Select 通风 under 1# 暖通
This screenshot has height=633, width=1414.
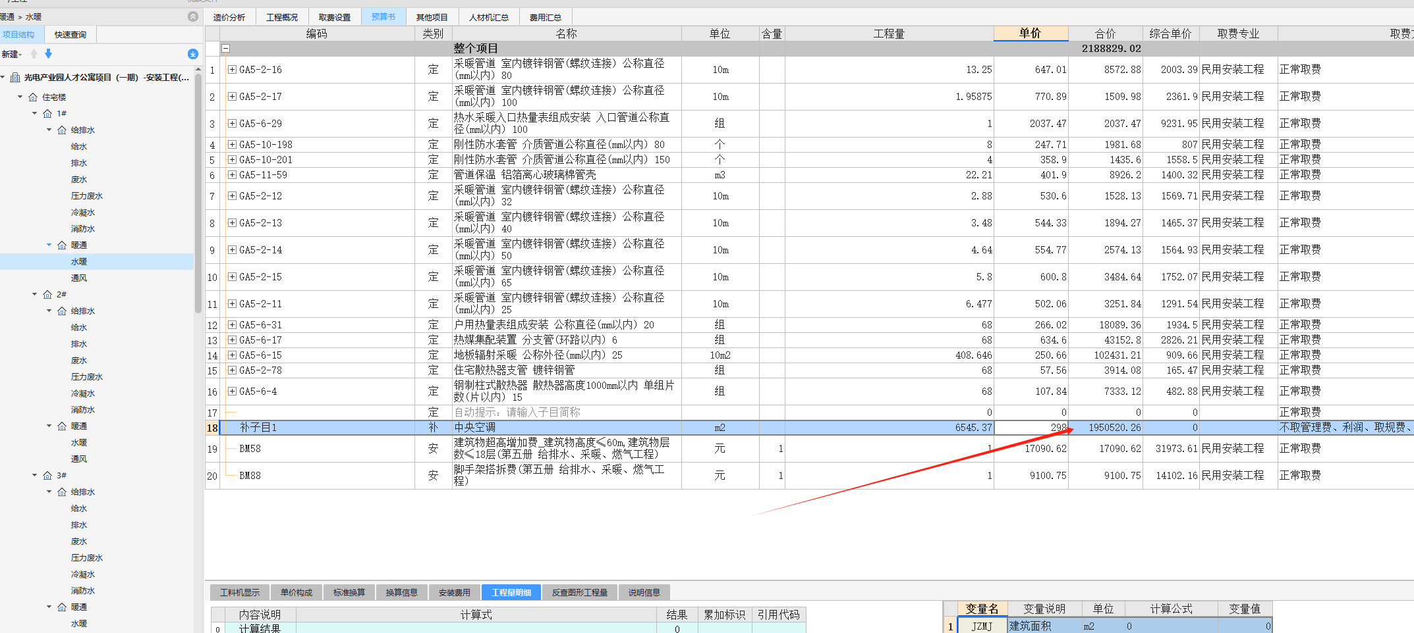[x=79, y=278]
